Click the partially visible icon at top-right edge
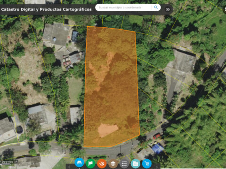This screenshot has height=169, width=226. pyautogui.click(x=225, y=9)
